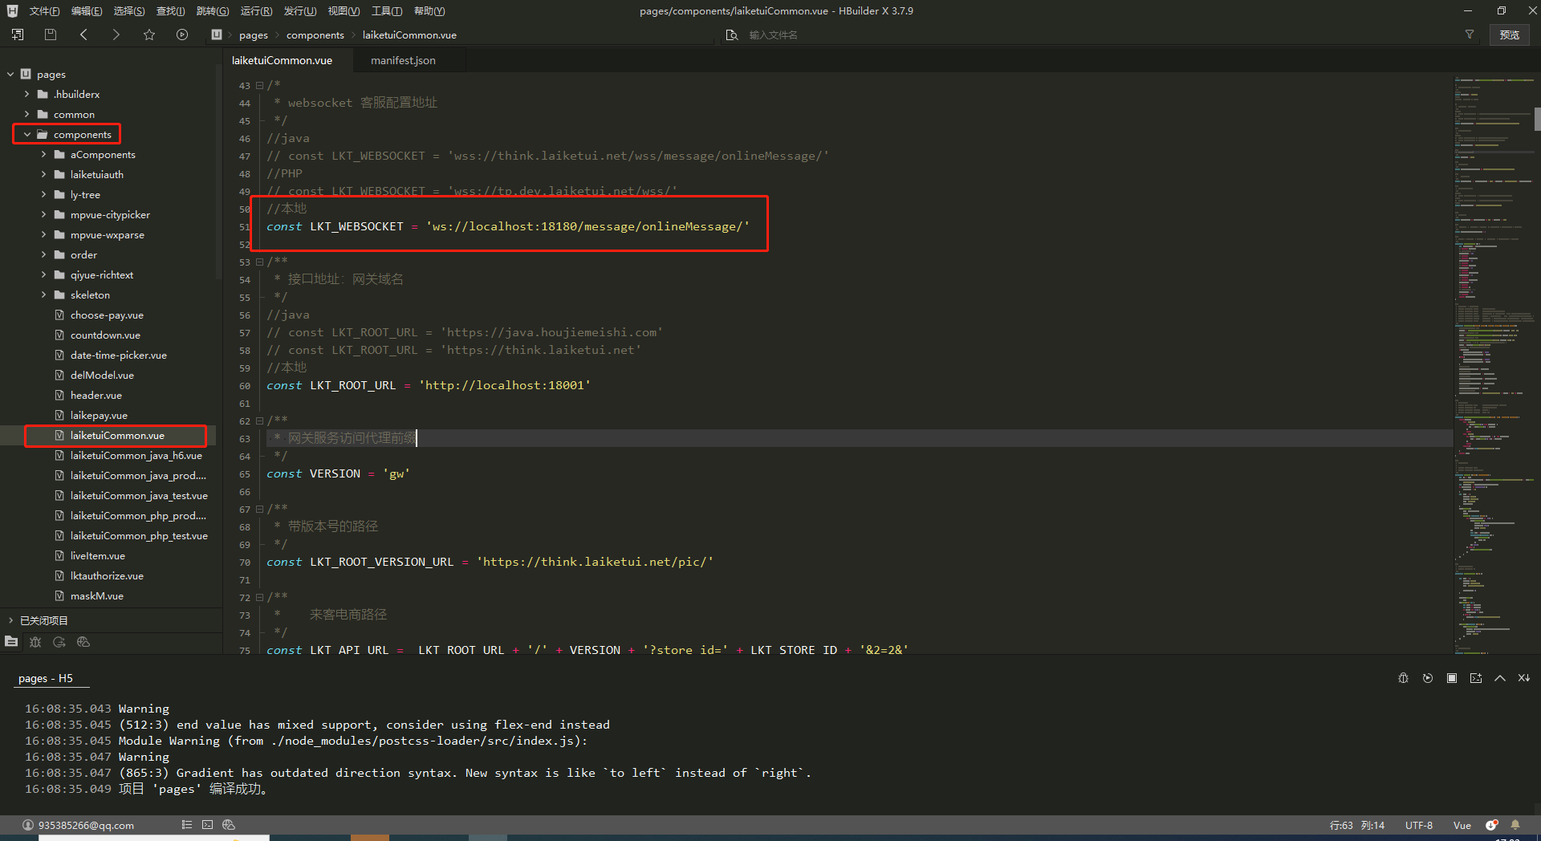Click the bookmark star icon
Image resolution: width=1541 pixels, height=841 pixels.
[x=149, y=35]
